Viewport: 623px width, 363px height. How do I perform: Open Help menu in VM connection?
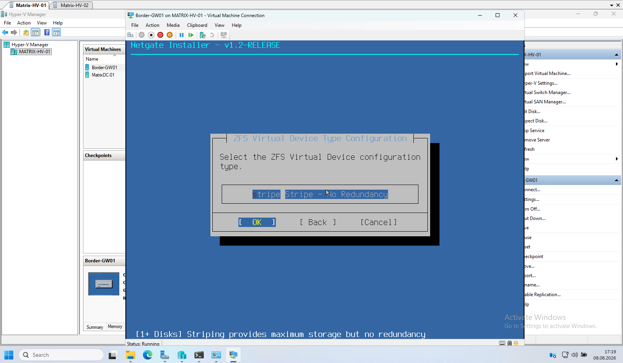click(236, 25)
